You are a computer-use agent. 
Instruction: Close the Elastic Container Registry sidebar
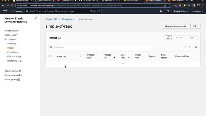pyautogui.click(x=36, y=18)
